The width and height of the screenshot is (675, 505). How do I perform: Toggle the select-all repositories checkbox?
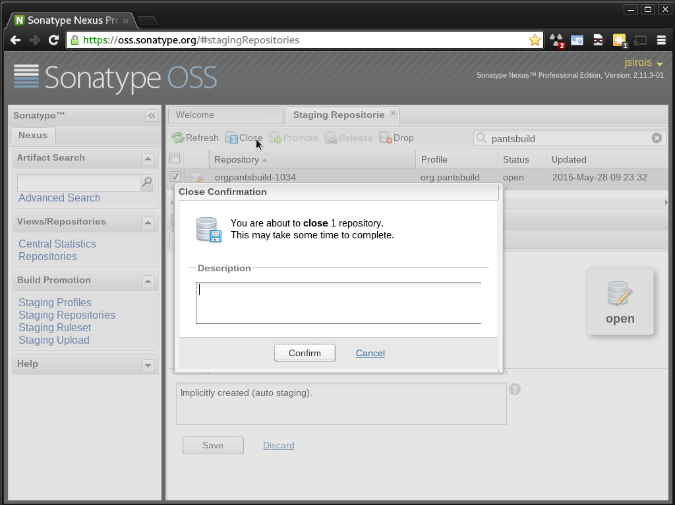point(175,158)
